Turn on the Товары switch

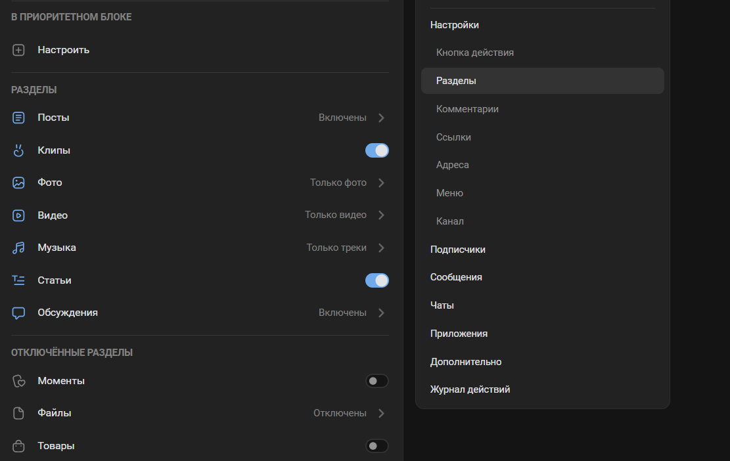tap(377, 446)
